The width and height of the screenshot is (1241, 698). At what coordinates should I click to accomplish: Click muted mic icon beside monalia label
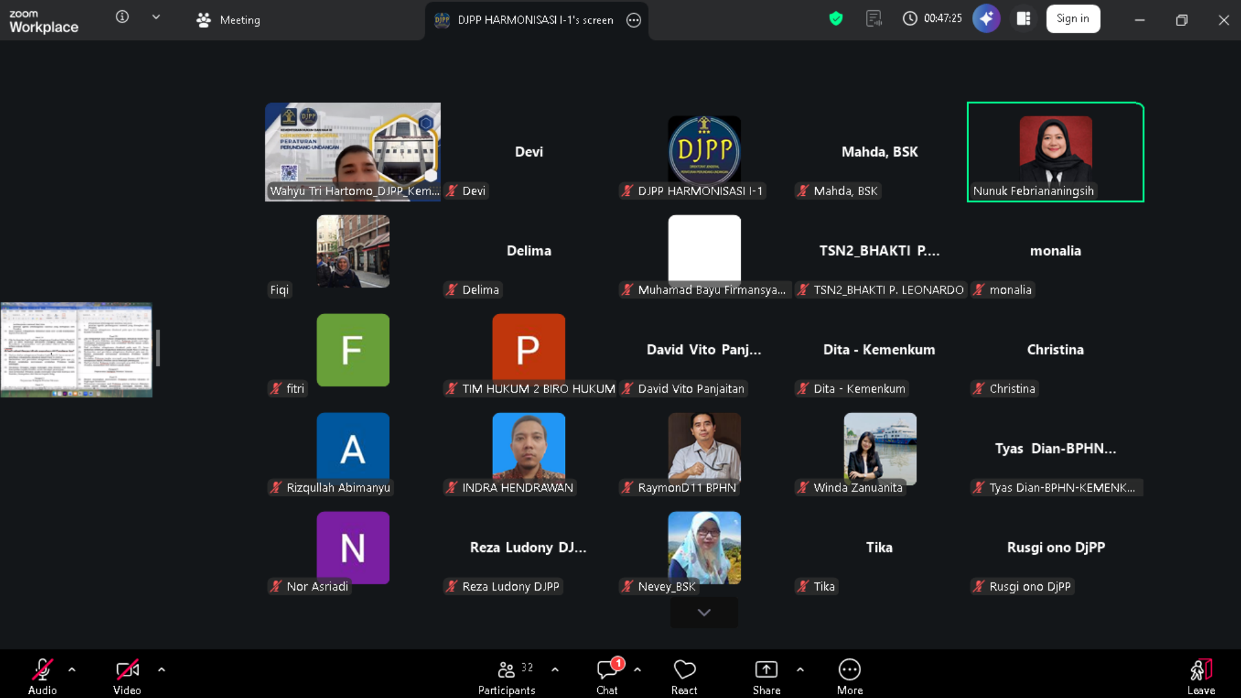[979, 290]
